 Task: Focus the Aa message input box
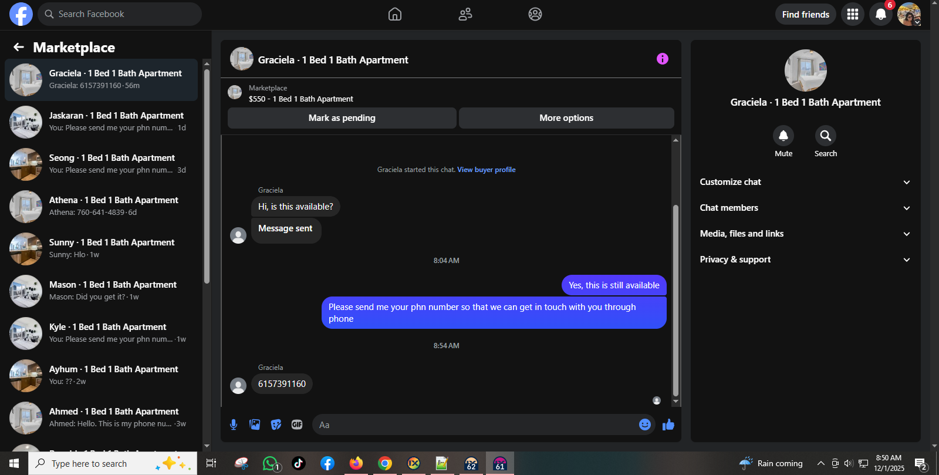[x=484, y=425]
